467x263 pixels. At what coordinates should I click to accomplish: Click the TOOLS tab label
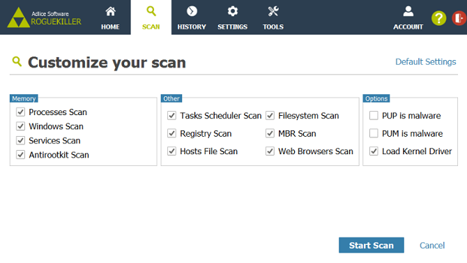pos(273,27)
